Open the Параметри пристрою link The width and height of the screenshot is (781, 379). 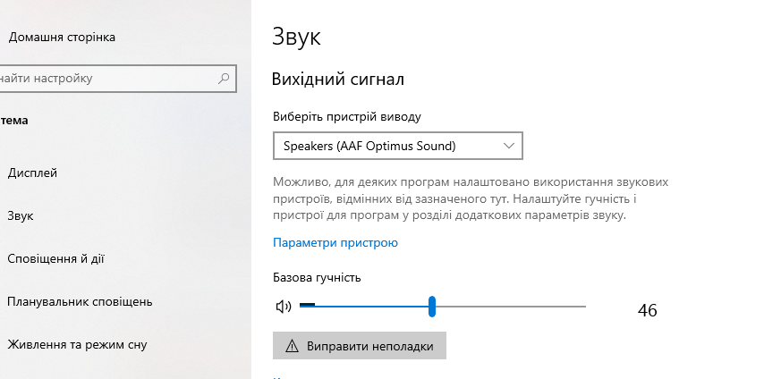click(x=335, y=242)
